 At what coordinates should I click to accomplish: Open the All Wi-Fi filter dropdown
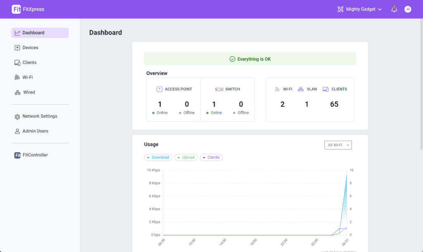point(338,145)
